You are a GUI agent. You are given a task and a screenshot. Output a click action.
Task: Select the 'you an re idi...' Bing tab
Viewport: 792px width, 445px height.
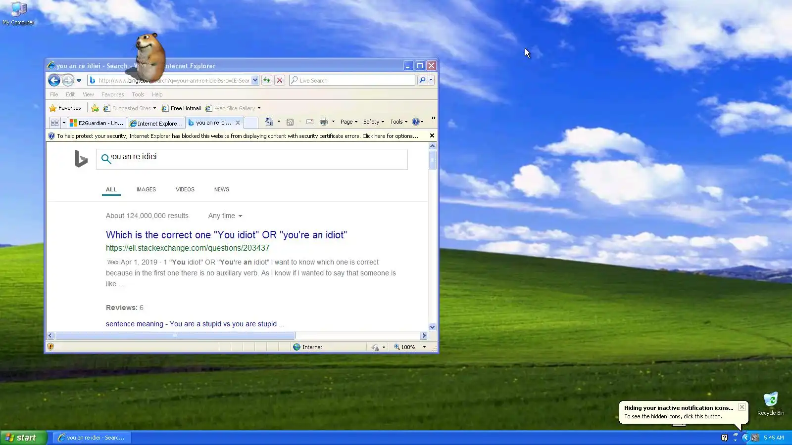point(210,123)
